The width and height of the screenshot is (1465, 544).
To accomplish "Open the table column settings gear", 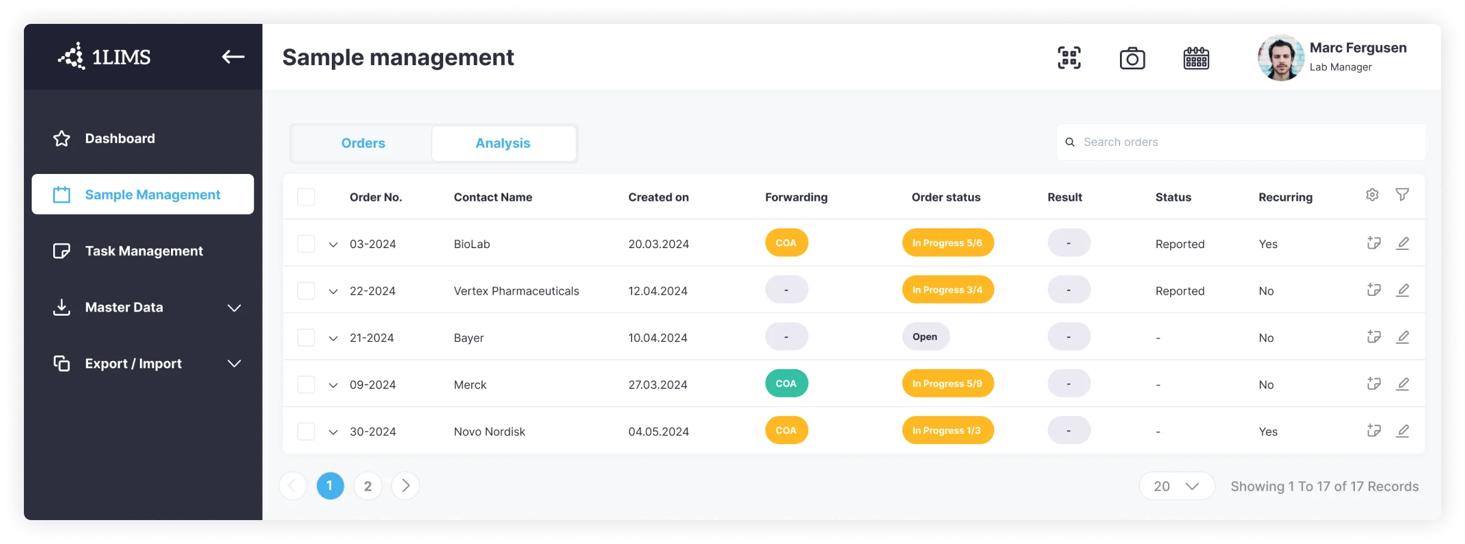I will (x=1372, y=194).
